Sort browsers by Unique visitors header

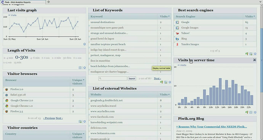pos(78,82)
